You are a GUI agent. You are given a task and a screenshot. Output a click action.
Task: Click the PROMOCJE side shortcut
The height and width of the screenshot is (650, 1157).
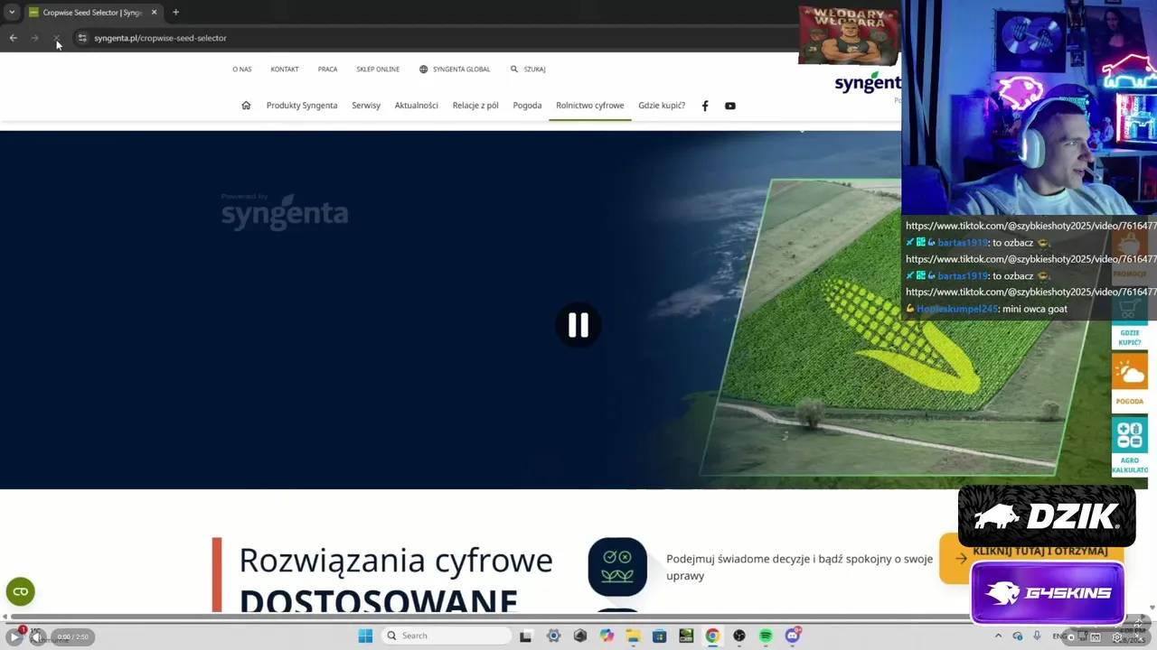[1130, 257]
